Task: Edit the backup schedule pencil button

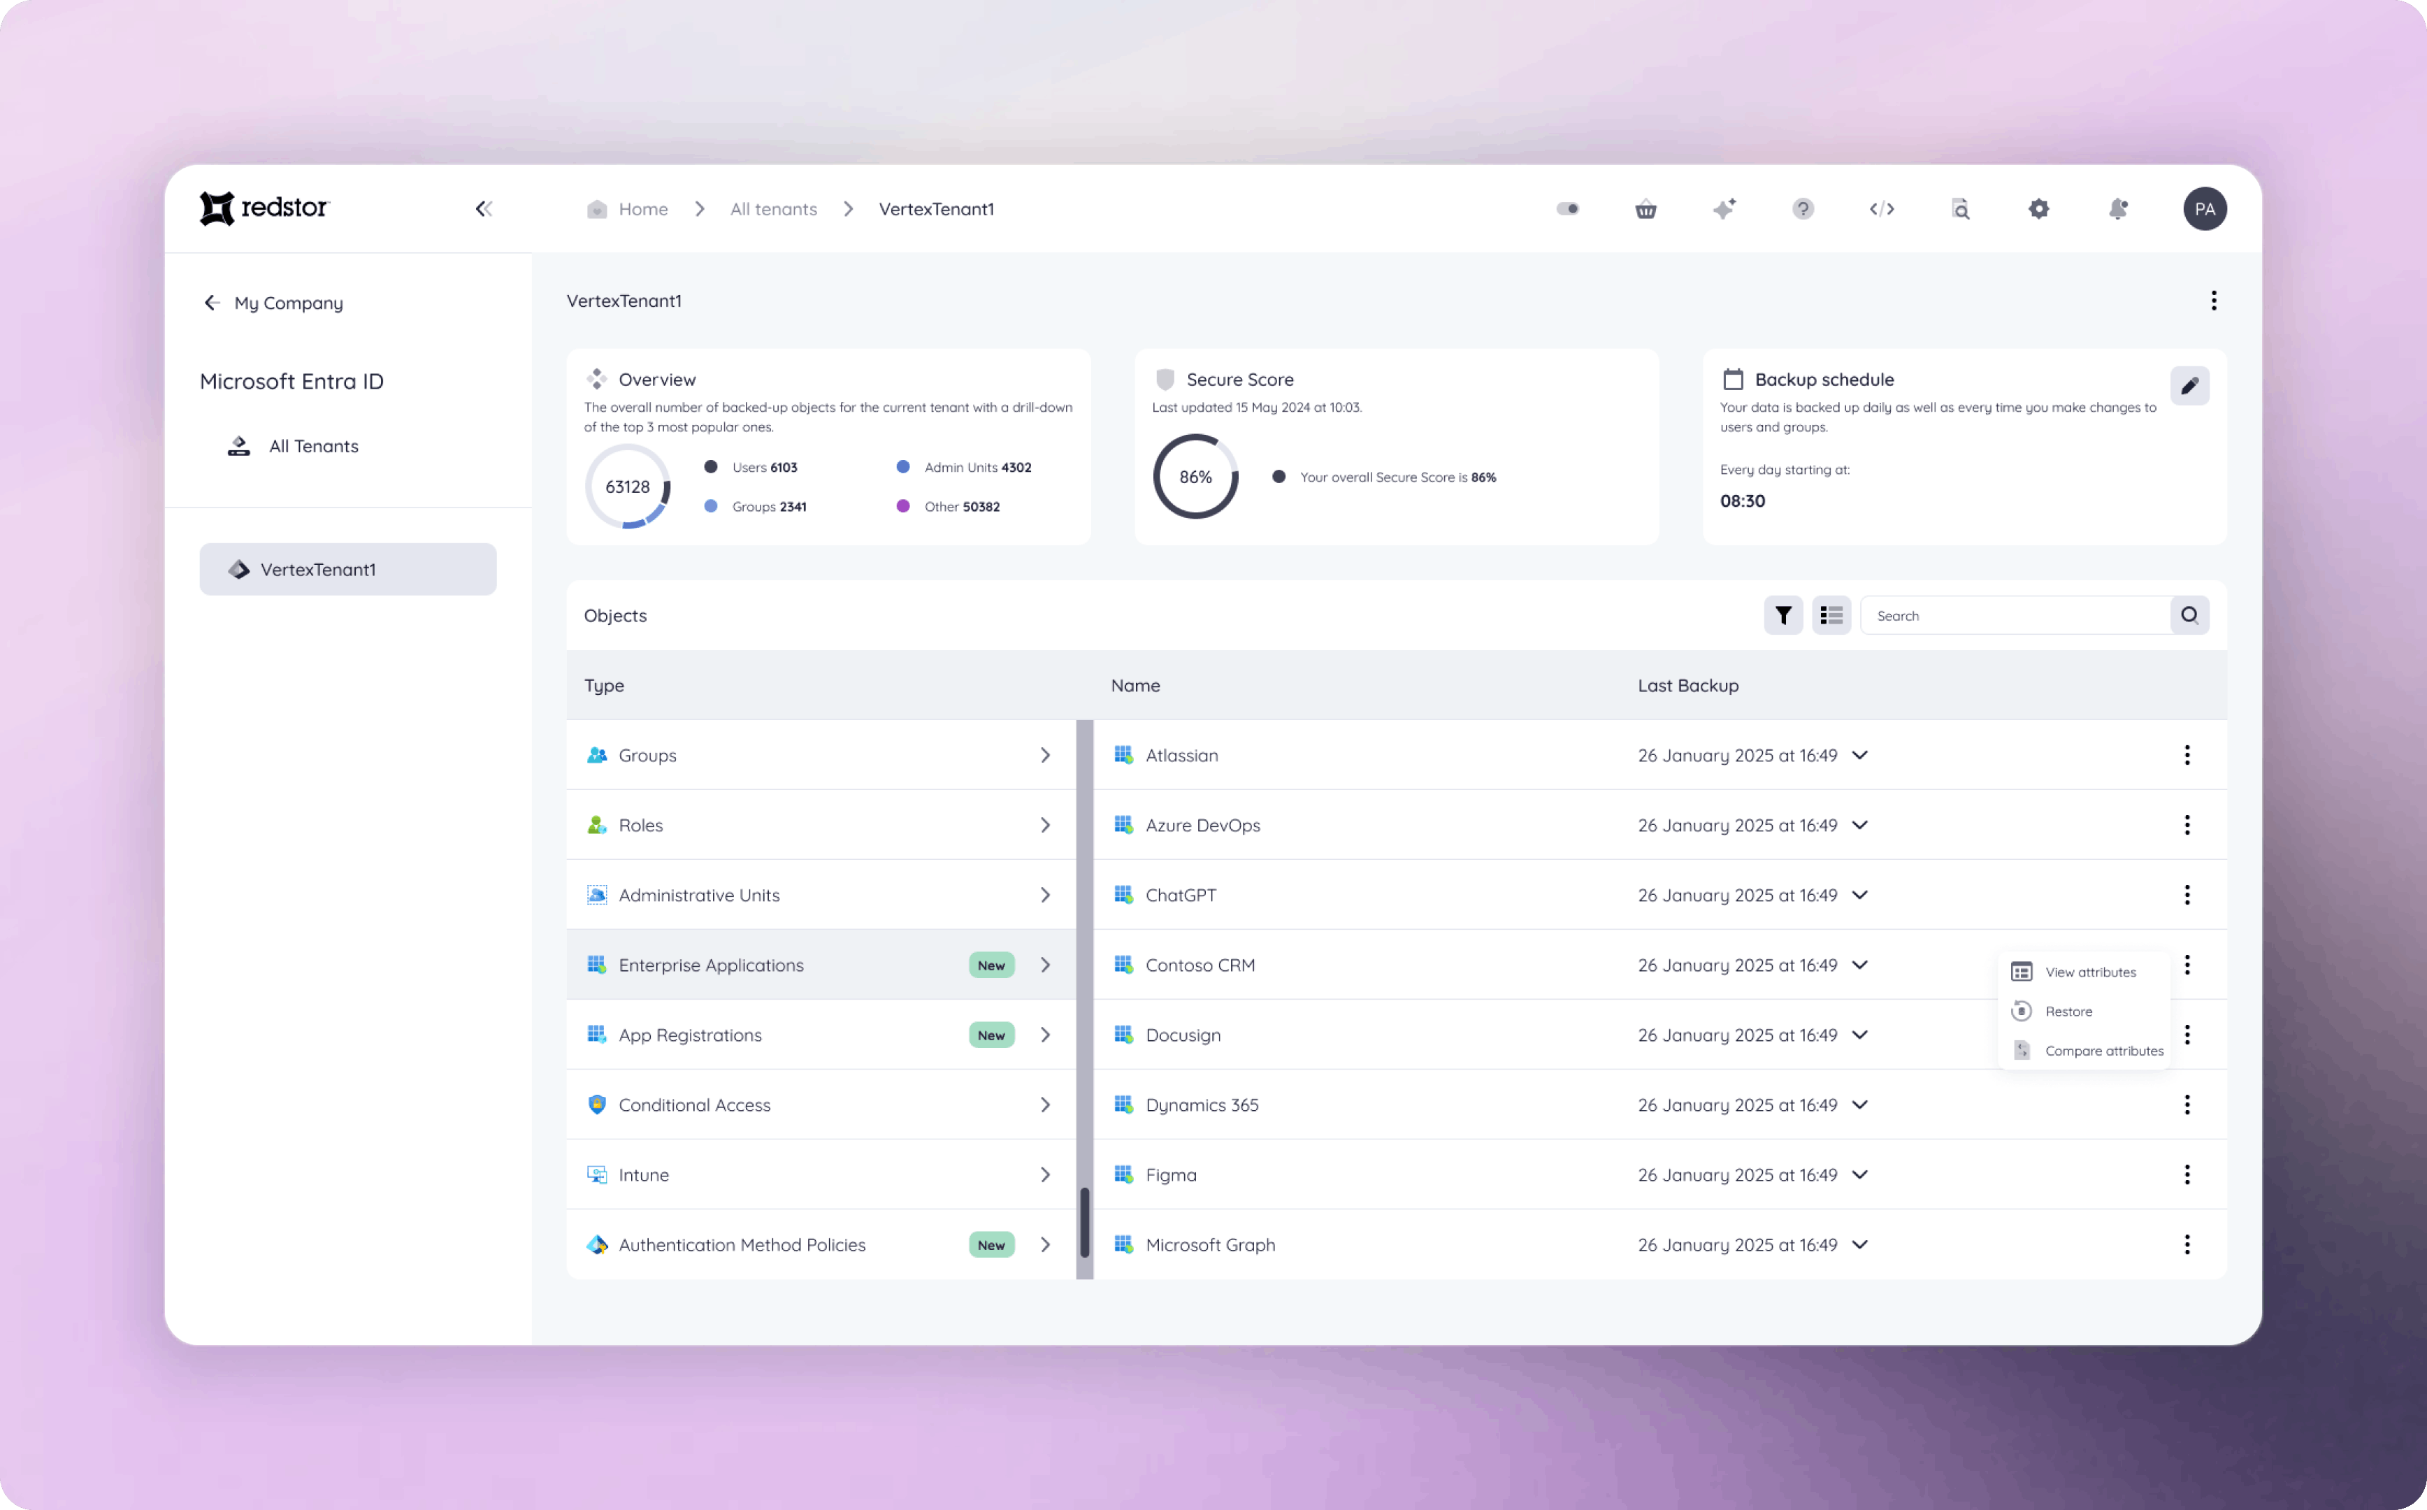Action: [x=2189, y=385]
